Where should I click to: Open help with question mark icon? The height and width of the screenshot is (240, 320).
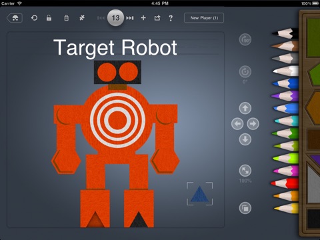pos(171,18)
